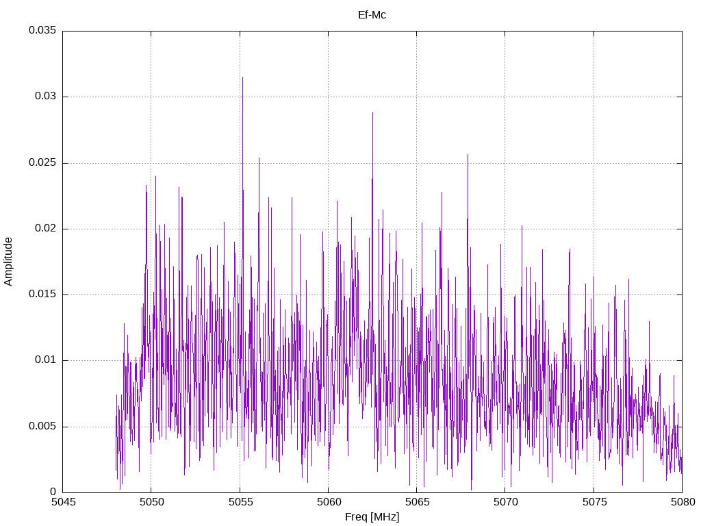Click the x-axis tick label 5080
The image size is (701, 526).
pyautogui.click(x=683, y=502)
